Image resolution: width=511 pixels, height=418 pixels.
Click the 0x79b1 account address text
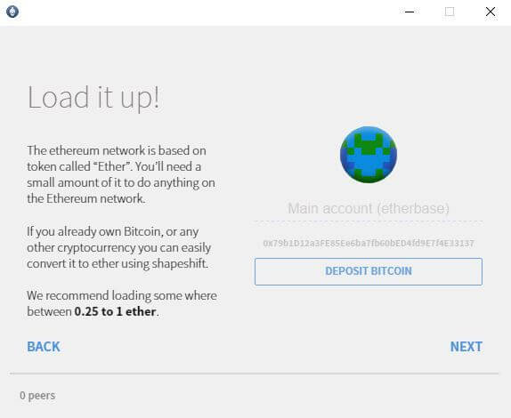369,243
